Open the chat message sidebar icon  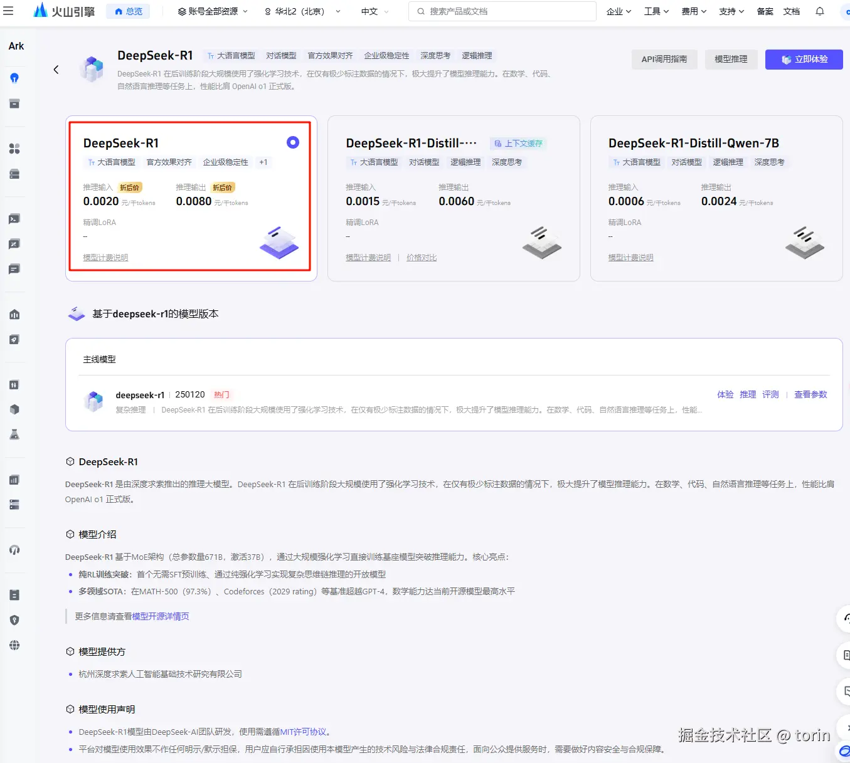click(14, 269)
